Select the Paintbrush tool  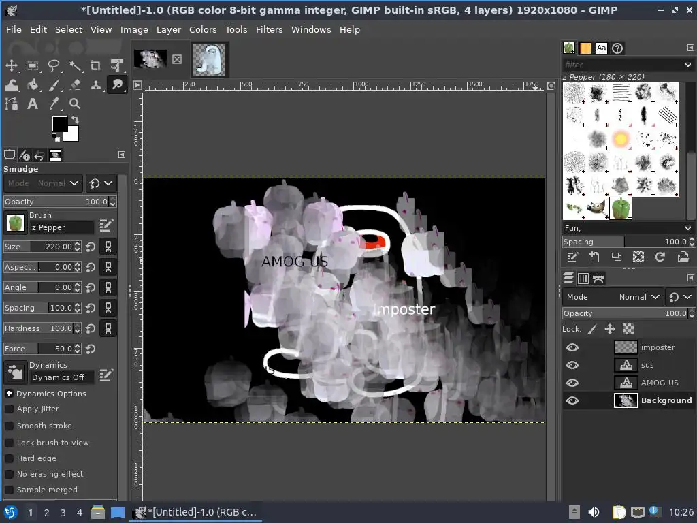(53, 84)
